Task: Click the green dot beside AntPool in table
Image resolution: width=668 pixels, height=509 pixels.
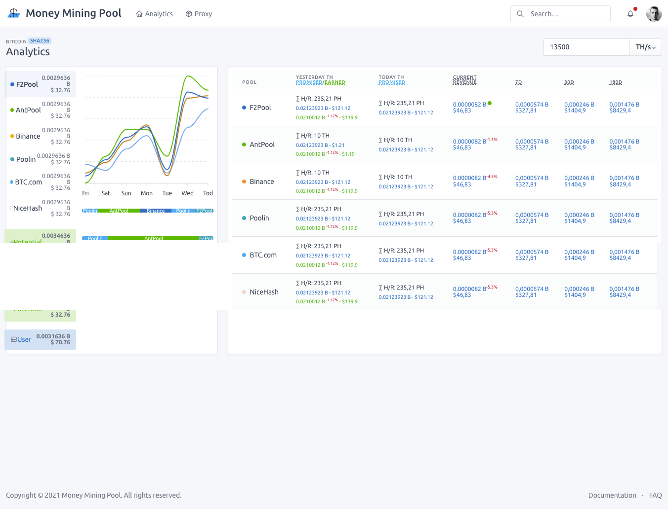Action: [x=244, y=145]
